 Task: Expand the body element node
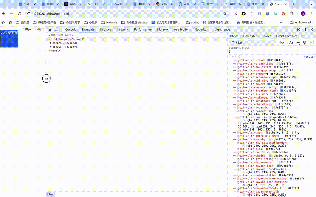[x=51, y=47]
